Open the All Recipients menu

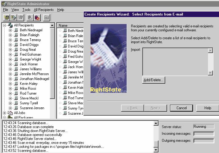43,10
